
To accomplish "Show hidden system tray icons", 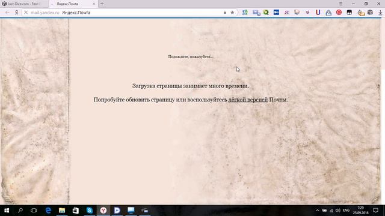I will coord(318,211).
